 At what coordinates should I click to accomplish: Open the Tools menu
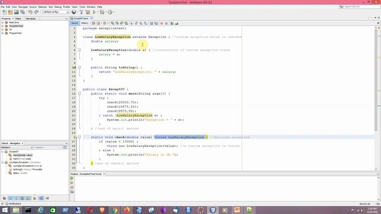pyautogui.click(x=82, y=7)
